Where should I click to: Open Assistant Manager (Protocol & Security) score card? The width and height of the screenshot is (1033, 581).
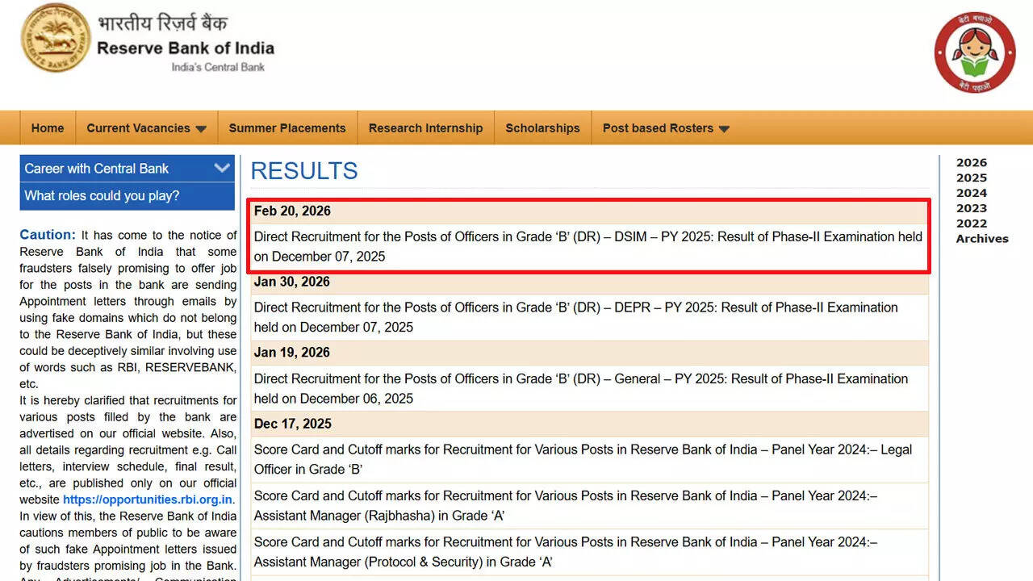(x=565, y=552)
